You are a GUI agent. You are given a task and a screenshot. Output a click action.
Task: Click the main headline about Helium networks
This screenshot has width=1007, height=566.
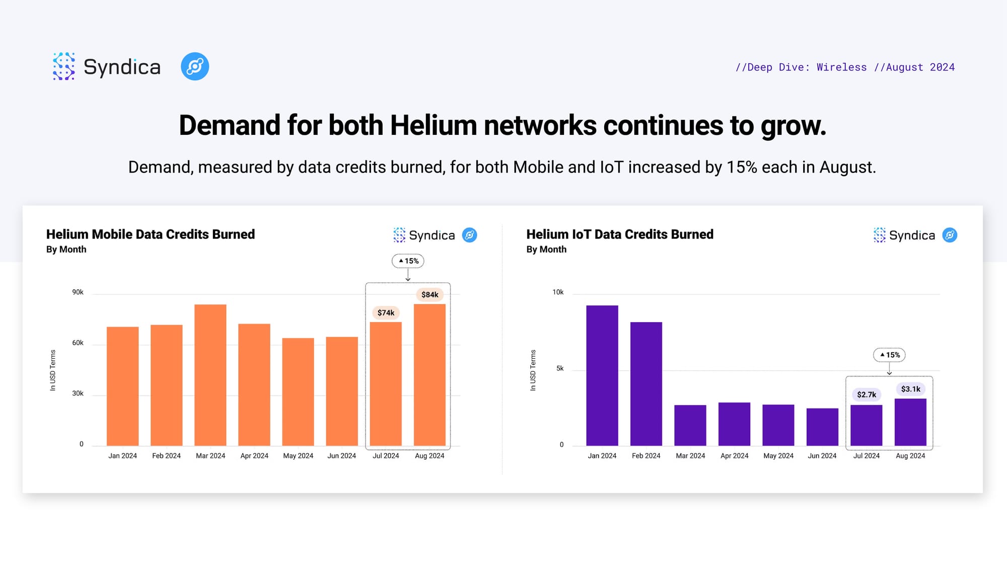502,125
